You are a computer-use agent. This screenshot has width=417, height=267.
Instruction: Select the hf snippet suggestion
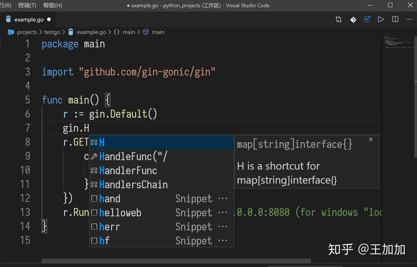coord(162,241)
